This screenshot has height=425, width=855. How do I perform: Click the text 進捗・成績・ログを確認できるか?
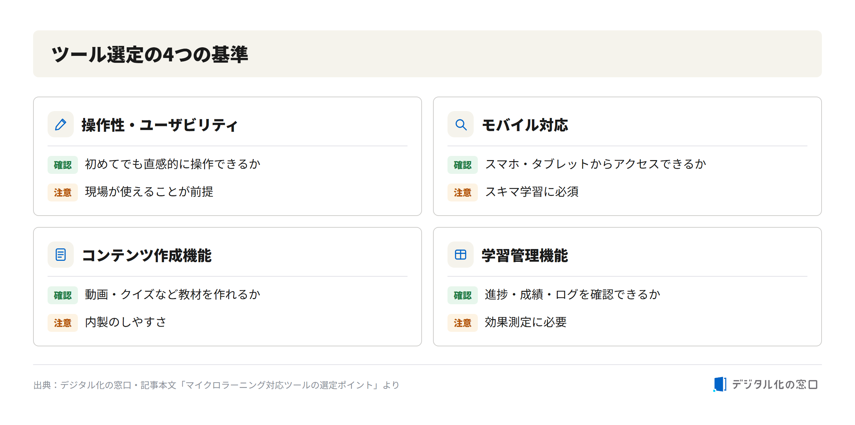572,295
